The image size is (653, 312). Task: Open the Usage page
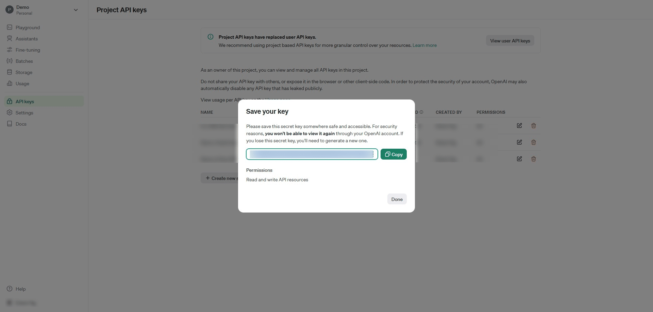click(22, 84)
